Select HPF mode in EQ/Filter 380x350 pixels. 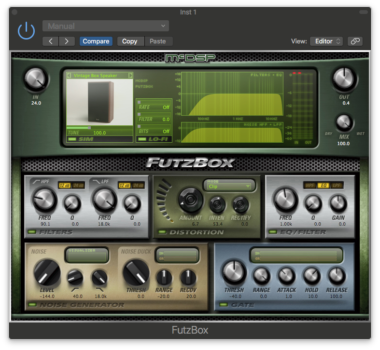pyautogui.click(x=310, y=186)
